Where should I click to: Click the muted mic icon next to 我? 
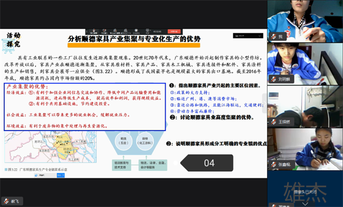pyautogui.click(x=274, y=36)
